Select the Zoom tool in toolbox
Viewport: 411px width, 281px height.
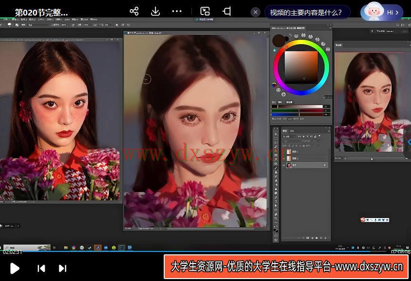[x=276, y=219]
